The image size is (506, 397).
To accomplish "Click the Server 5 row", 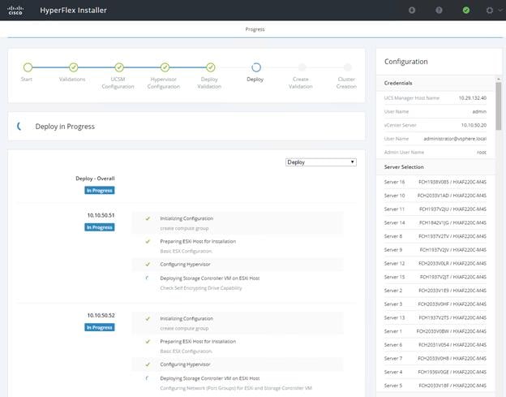I will point(435,386).
